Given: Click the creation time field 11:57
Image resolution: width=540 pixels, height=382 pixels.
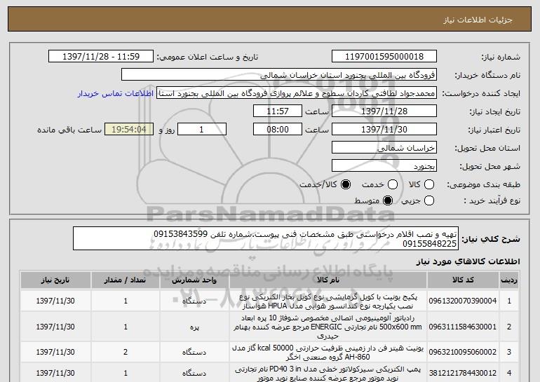Looking at the screenshot, I should click(278, 111).
